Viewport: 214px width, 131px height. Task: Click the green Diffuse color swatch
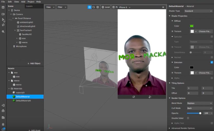point(192,26)
